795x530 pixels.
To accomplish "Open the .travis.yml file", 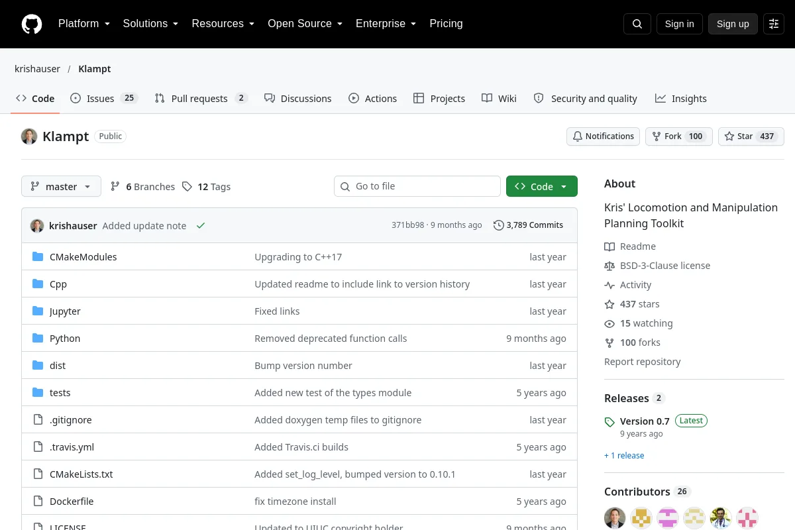I will click(72, 447).
